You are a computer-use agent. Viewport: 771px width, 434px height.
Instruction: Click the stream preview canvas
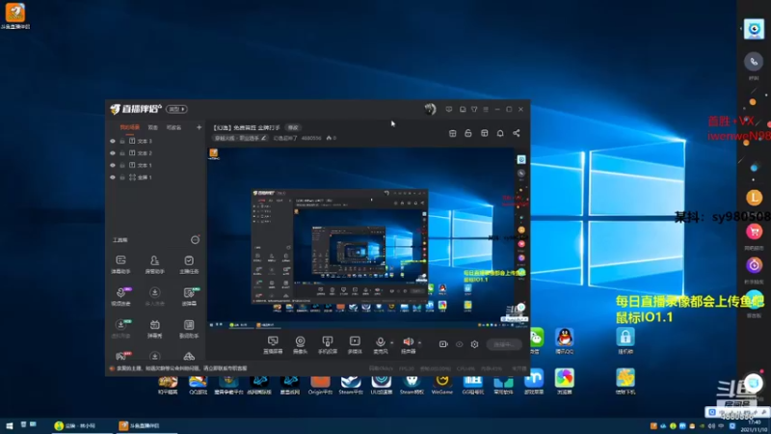(367, 238)
